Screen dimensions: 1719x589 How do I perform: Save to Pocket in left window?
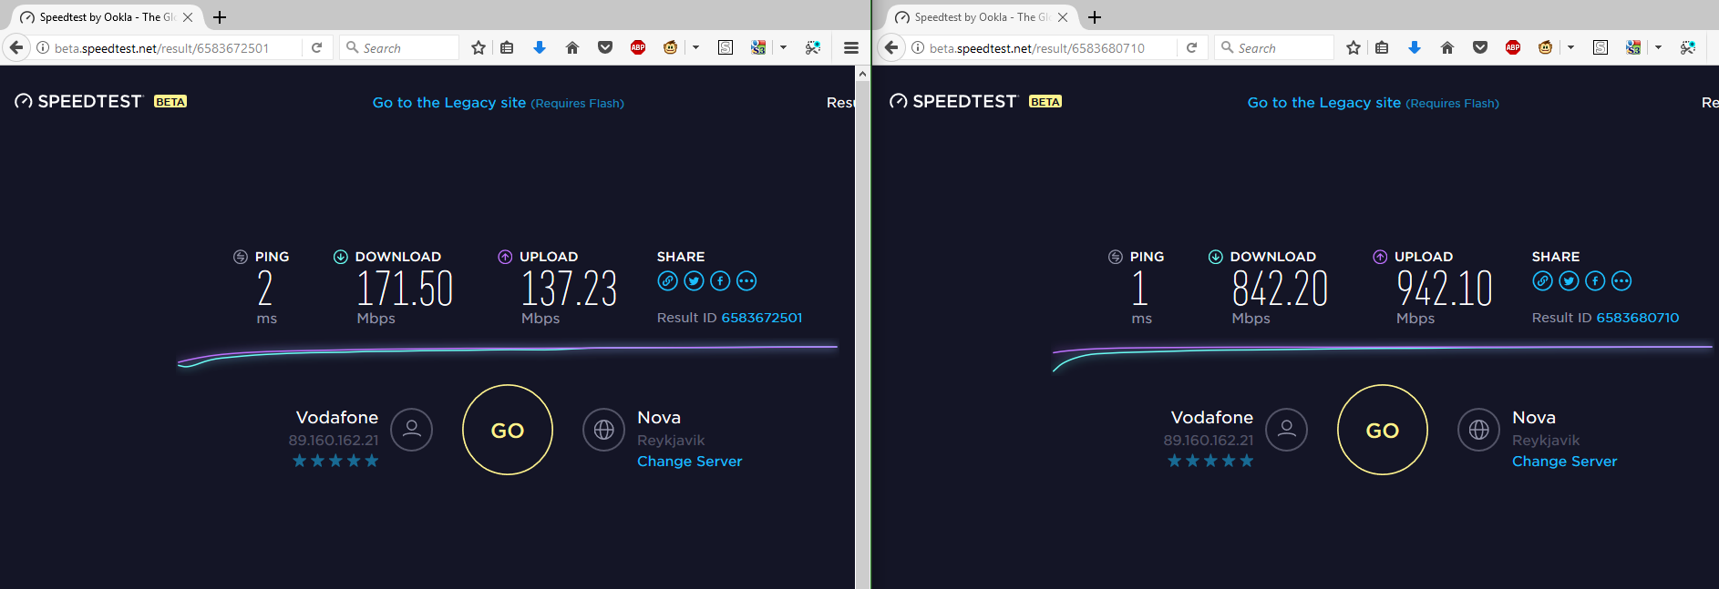(605, 47)
